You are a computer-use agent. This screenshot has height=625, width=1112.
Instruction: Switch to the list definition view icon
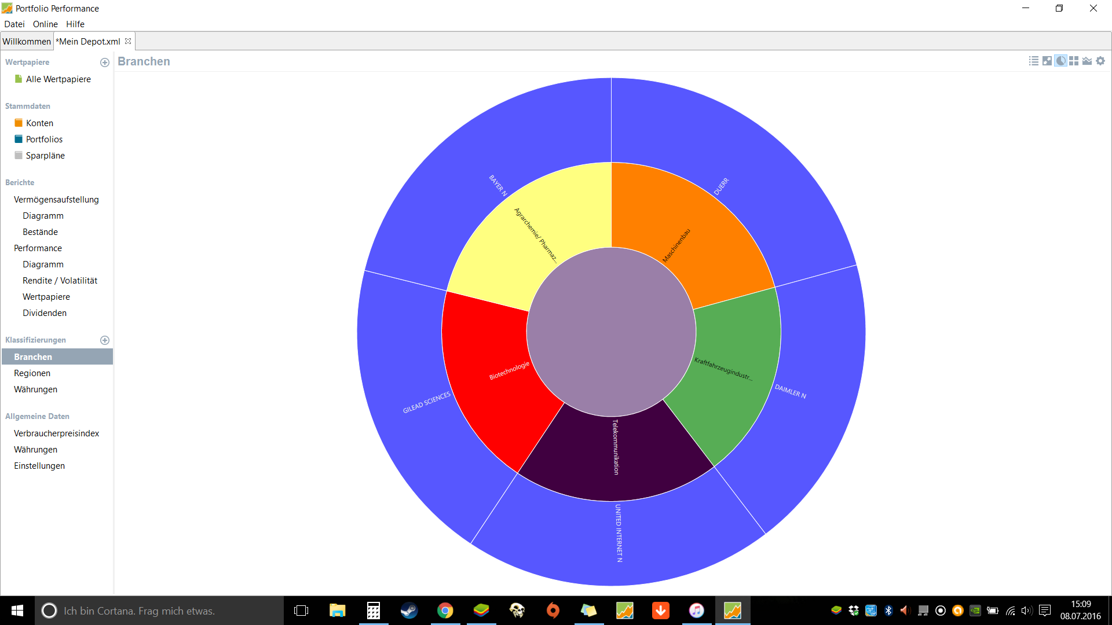click(1033, 61)
